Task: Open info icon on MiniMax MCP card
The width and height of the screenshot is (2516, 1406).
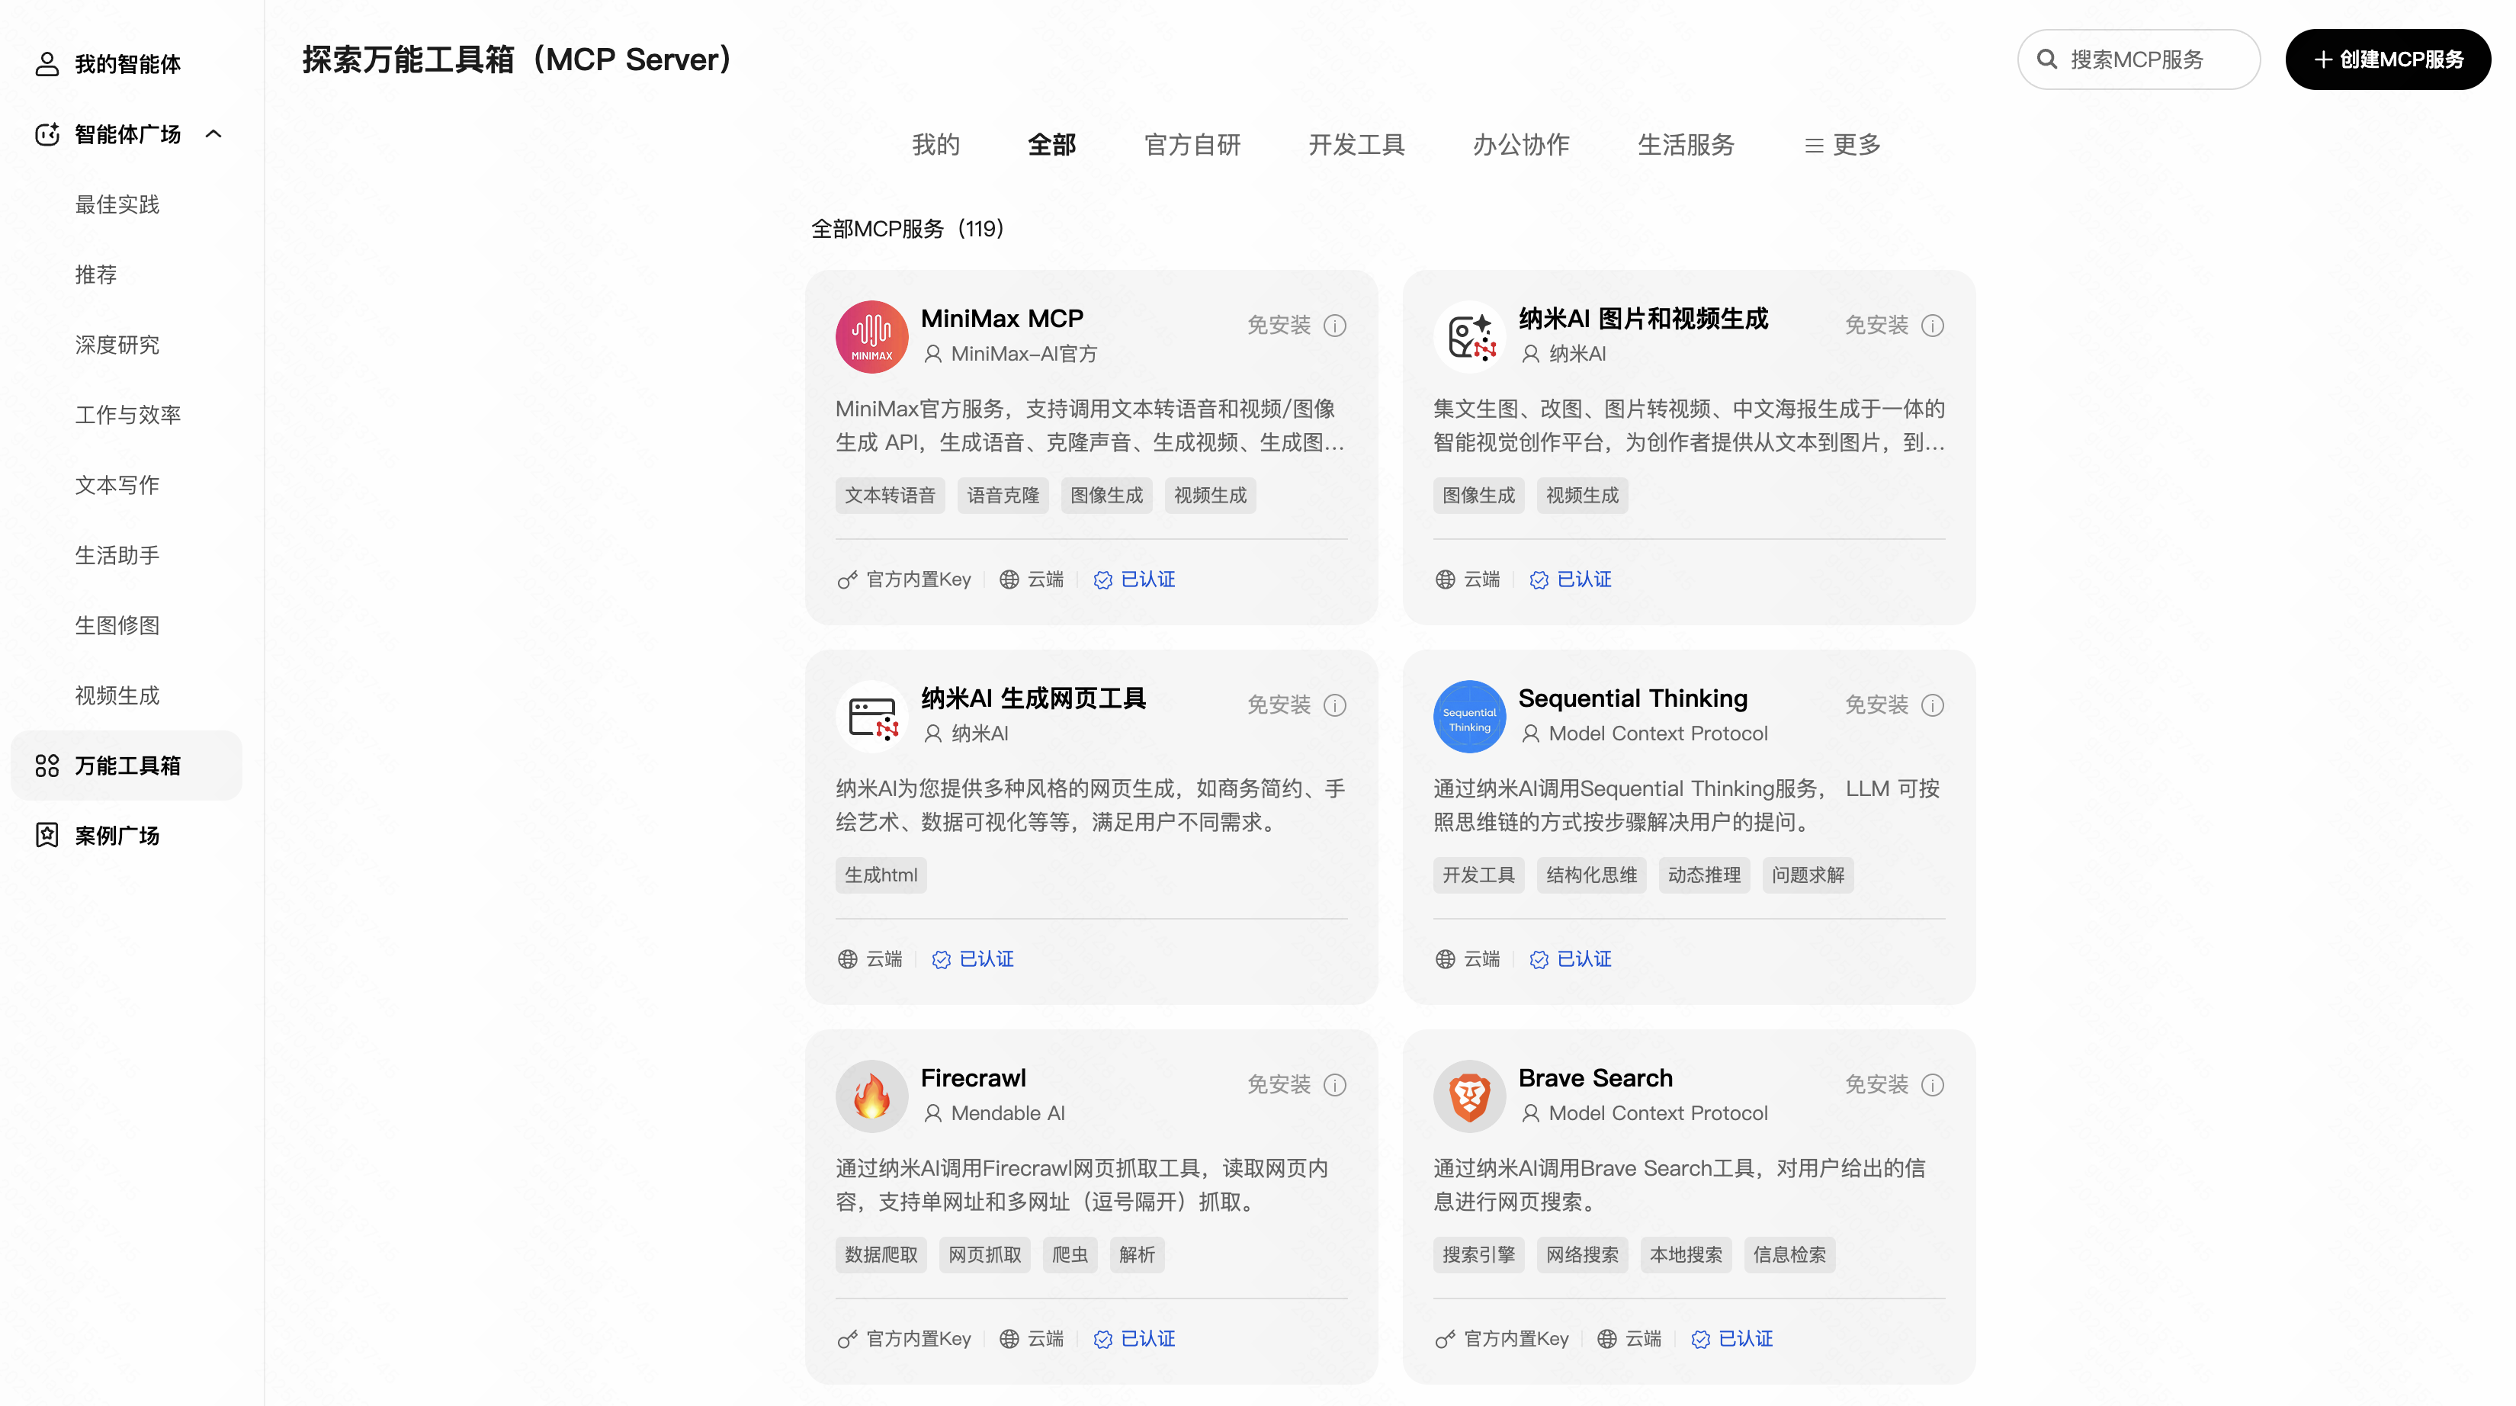Action: click(x=1334, y=326)
